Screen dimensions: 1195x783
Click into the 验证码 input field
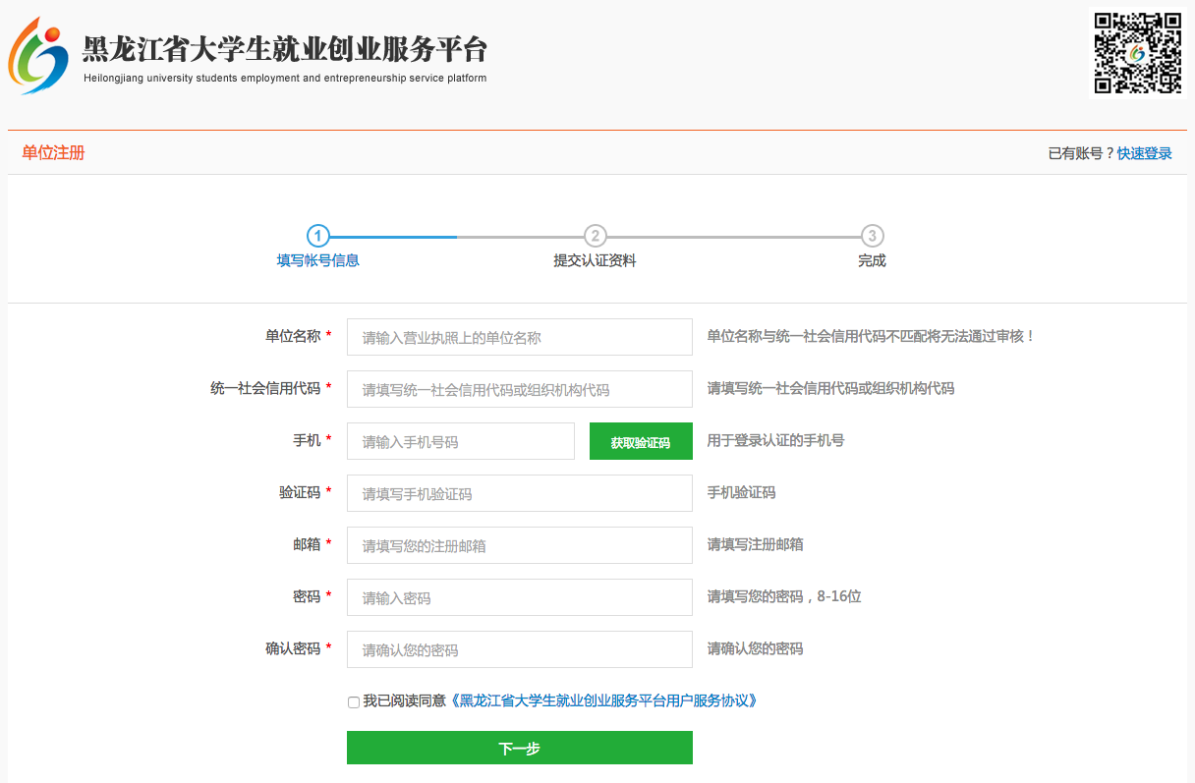519,493
